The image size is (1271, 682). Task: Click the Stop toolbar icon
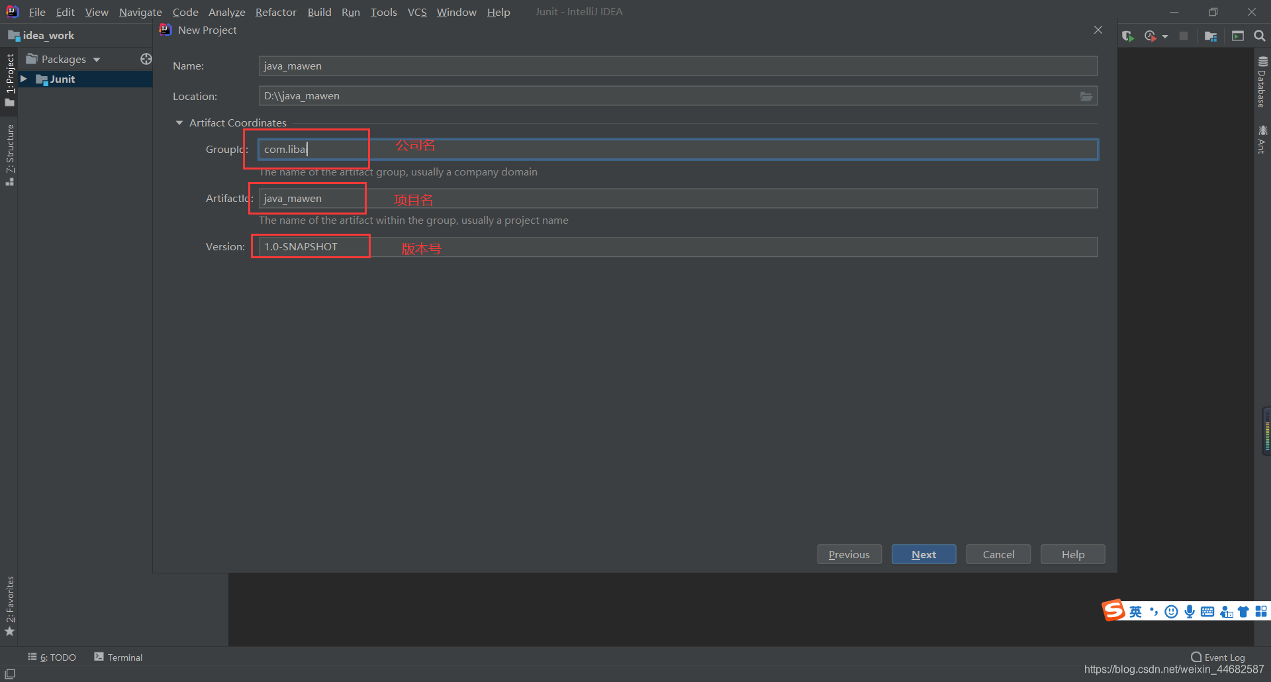(x=1184, y=36)
